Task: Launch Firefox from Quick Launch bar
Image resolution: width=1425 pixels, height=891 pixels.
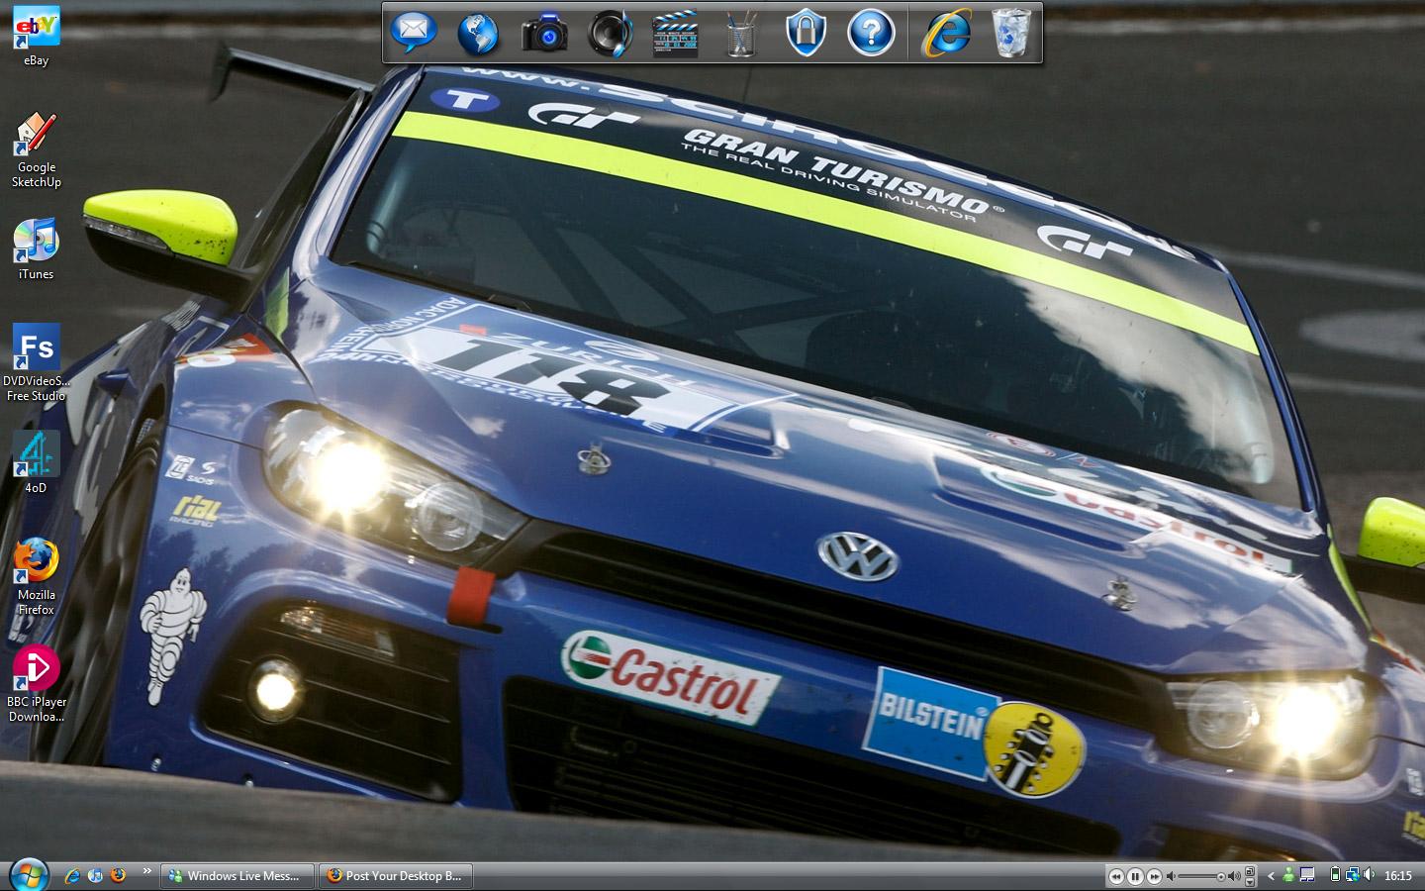Action: tap(119, 875)
